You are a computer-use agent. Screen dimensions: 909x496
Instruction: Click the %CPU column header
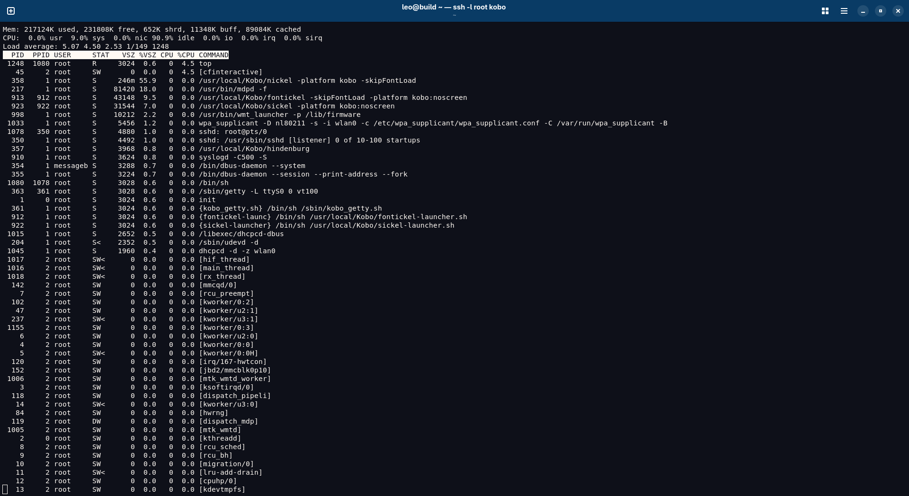point(186,55)
